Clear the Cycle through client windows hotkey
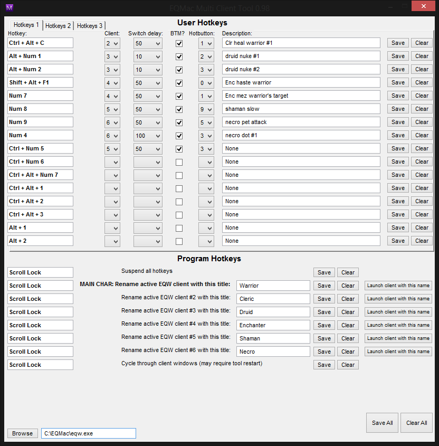The height and width of the screenshot is (446, 439). 348,365
